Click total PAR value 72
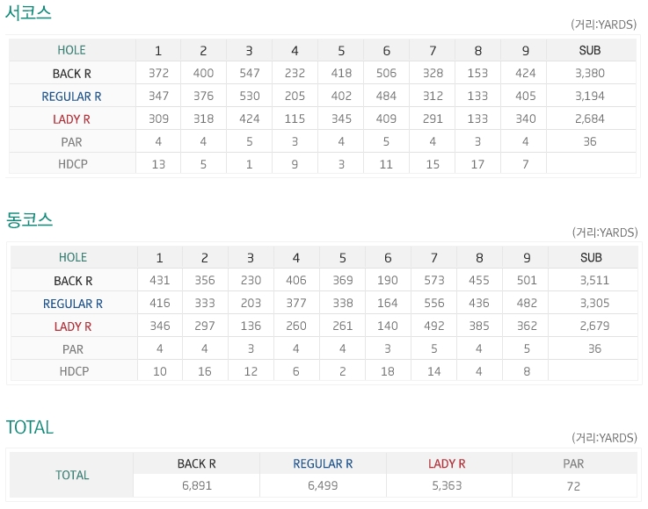Viewport: 648px width, 509px height. [x=573, y=486]
